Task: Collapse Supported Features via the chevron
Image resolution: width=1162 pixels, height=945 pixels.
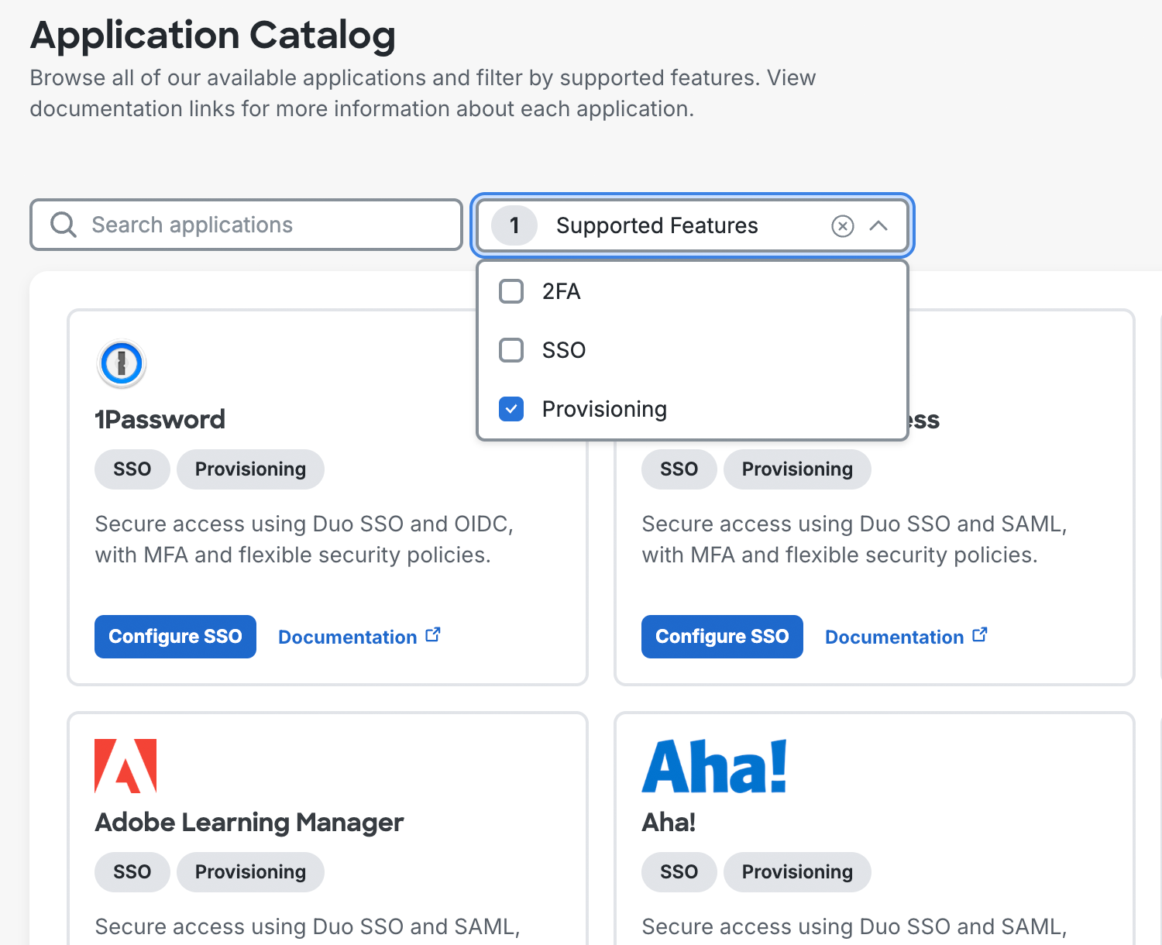Action: coord(879,226)
